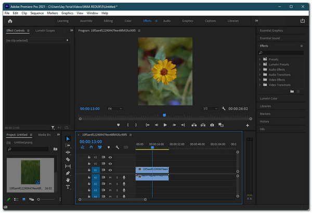Image resolution: width=312 pixels, height=213 pixels.
Task: Open the Essential Graphics panel
Action: click(x=271, y=31)
